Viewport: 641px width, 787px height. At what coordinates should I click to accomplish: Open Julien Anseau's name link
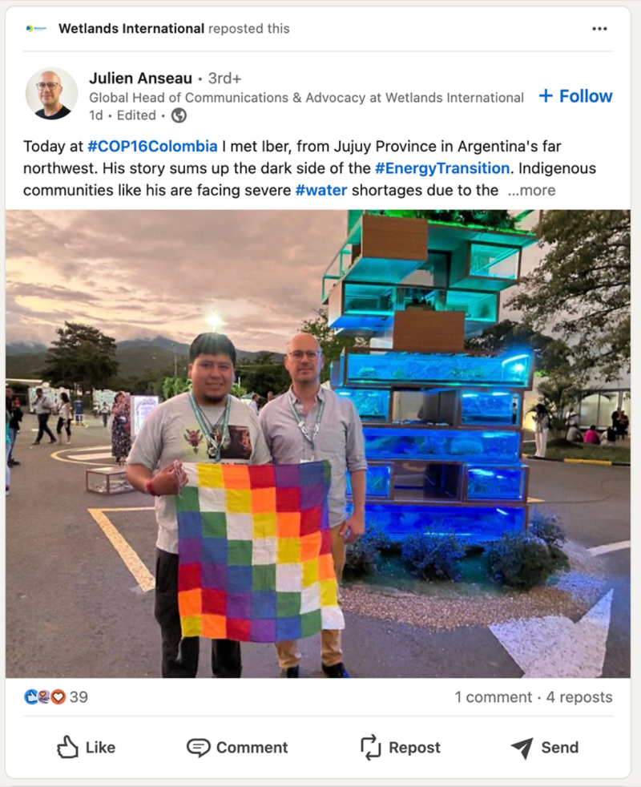pos(140,79)
